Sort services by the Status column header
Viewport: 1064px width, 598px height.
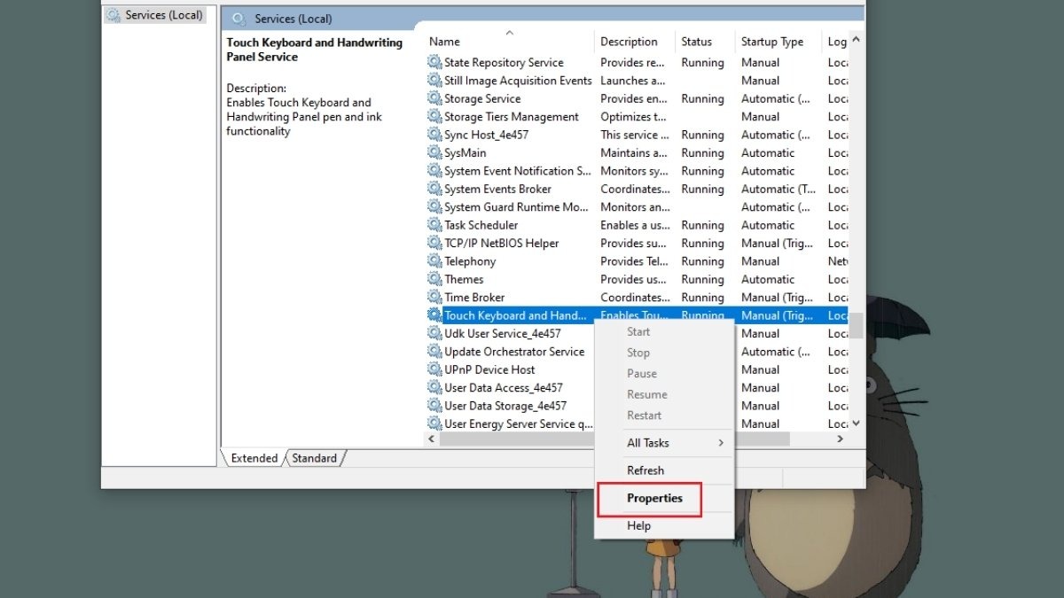pyautogui.click(x=697, y=42)
